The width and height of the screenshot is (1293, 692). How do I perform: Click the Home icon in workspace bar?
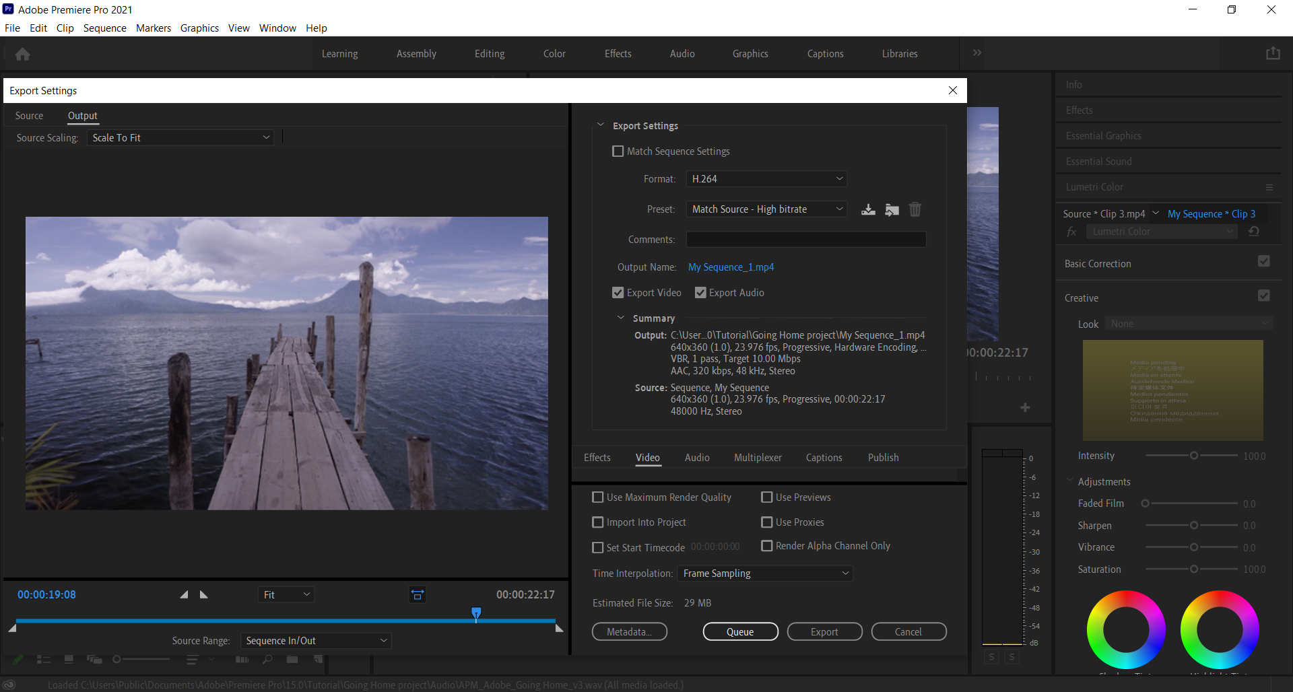point(23,54)
